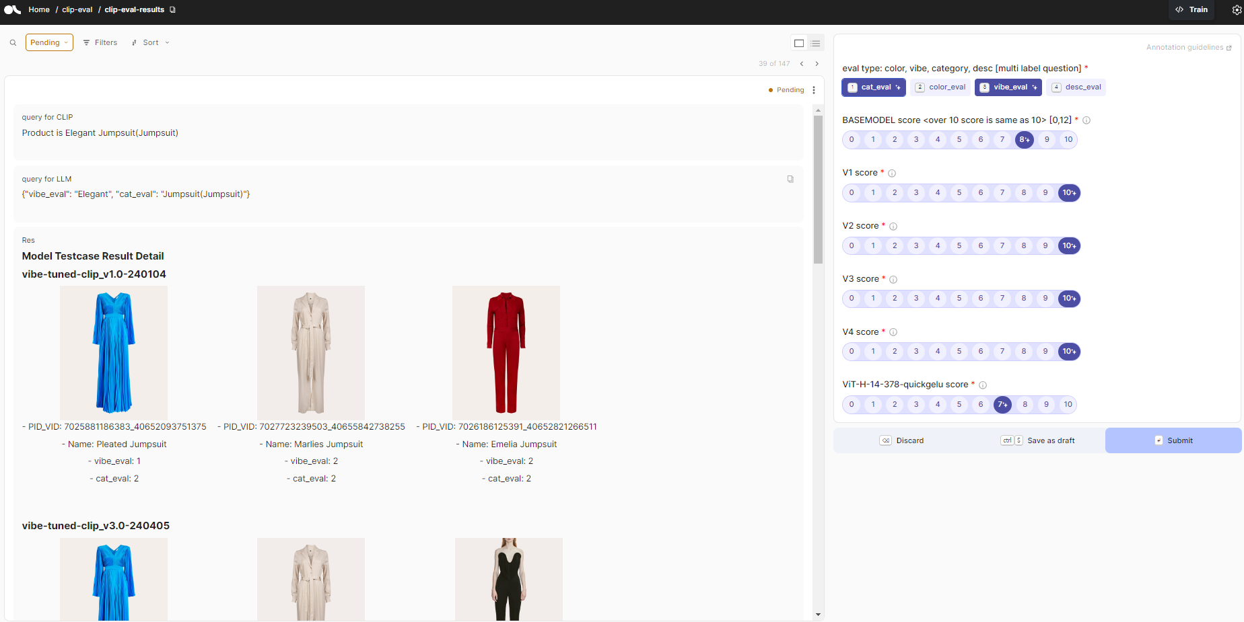
Task: Set ViT-H-14-378-quickgelu score to 3
Action: tap(916, 405)
